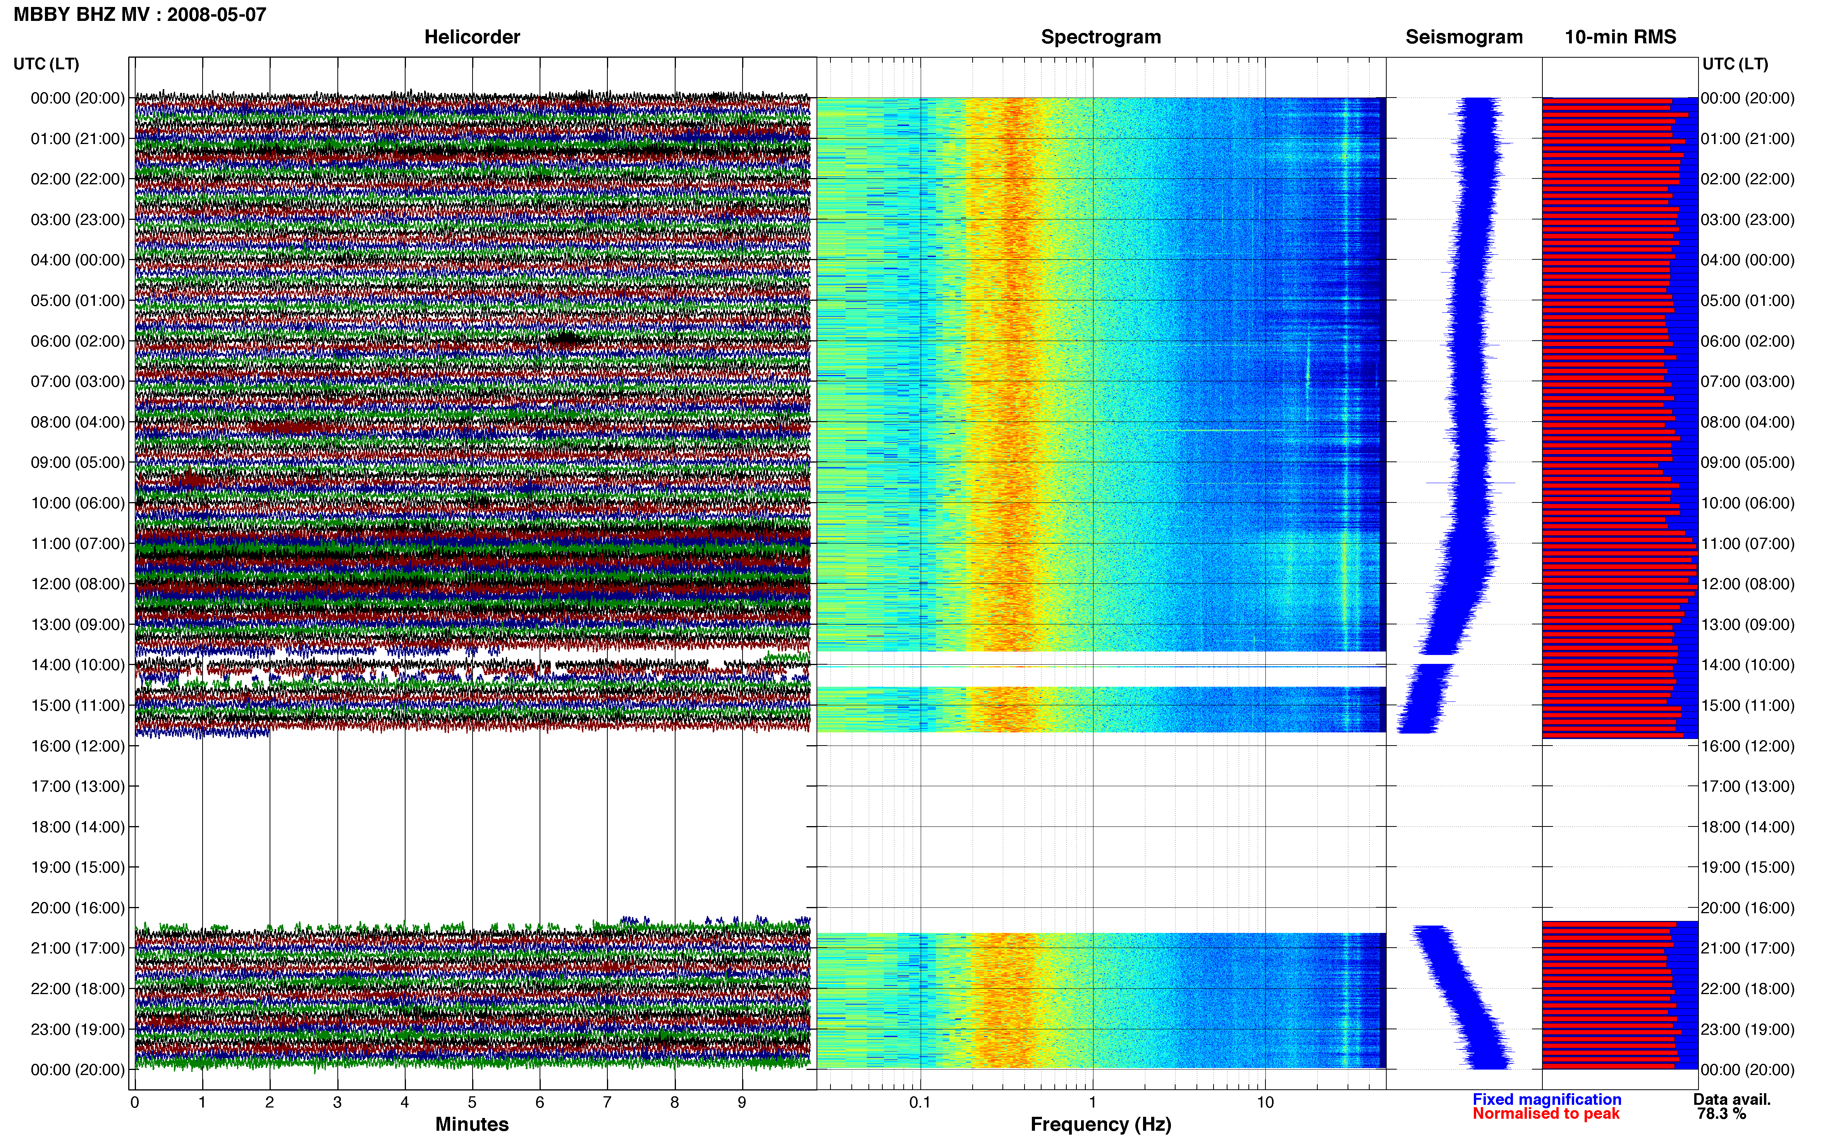Click frequency tick '1' on spectrogram axis
1836x1147 pixels.
click(x=1092, y=1103)
